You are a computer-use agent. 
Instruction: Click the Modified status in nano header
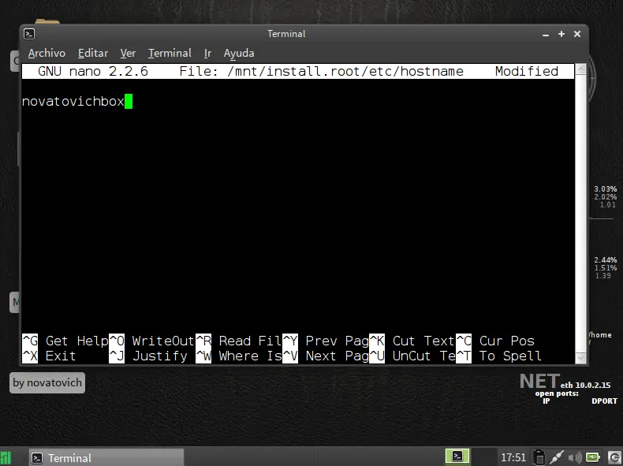click(x=527, y=71)
